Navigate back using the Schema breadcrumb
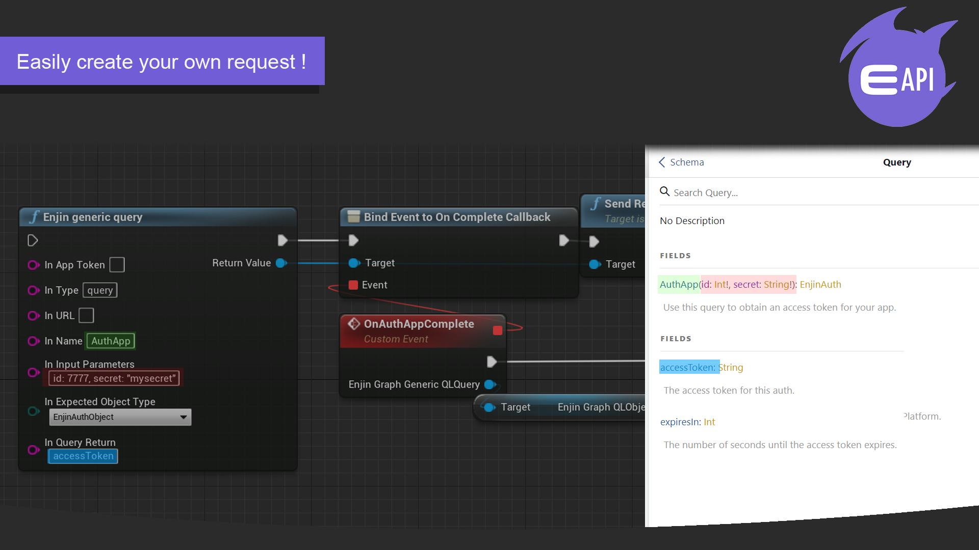Viewport: 979px width, 550px height. pyautogui.click(x=687, y=162)
